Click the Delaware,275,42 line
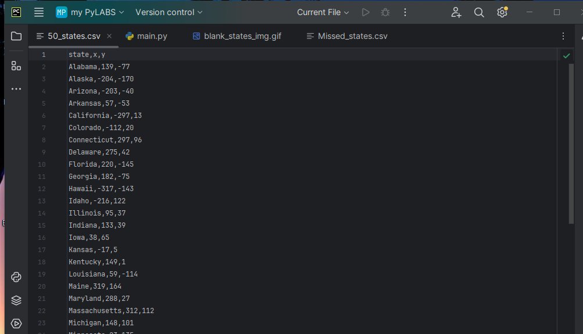Screen dimensions: 583x334 99,152
